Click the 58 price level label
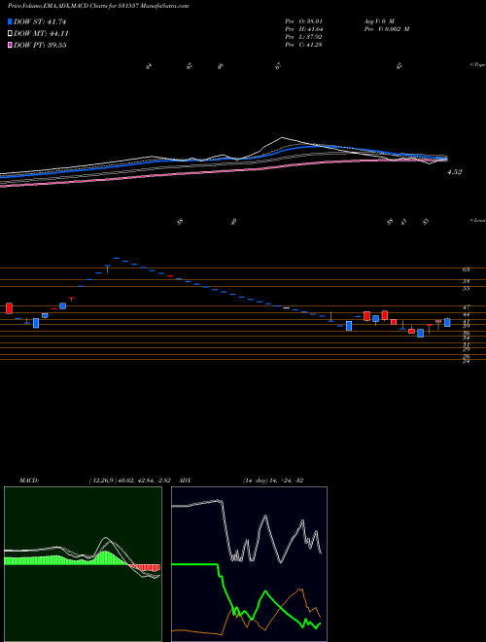This screenshot has height=642, width=486. point(466,281)
